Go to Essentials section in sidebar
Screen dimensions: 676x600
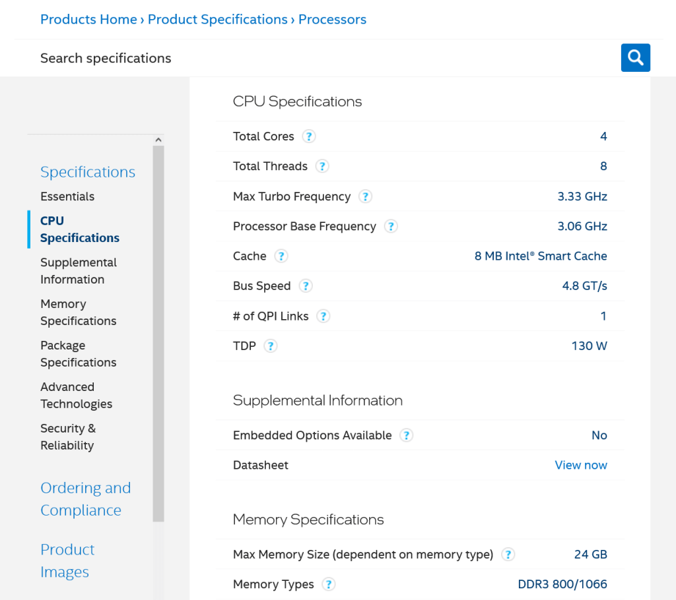point(67,196)
